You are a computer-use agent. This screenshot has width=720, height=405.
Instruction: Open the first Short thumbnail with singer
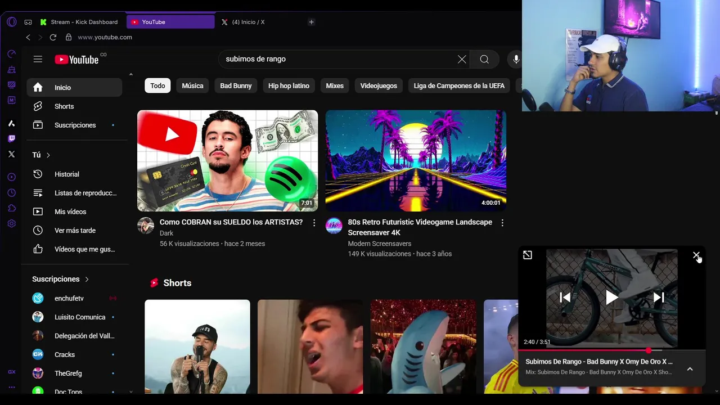197,346
